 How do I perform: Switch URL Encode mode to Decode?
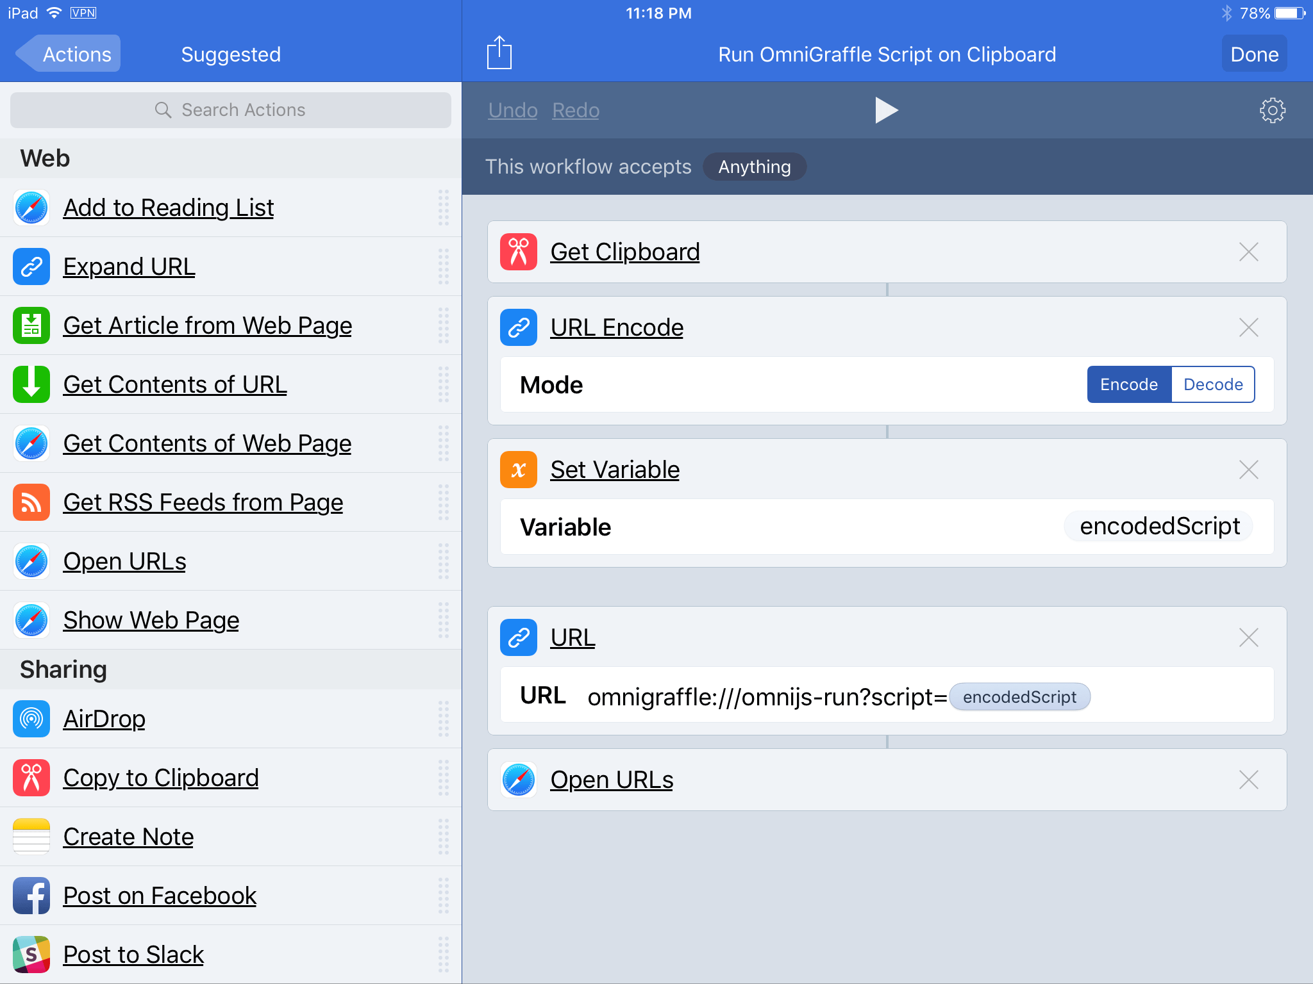(x=1213, y=384)
